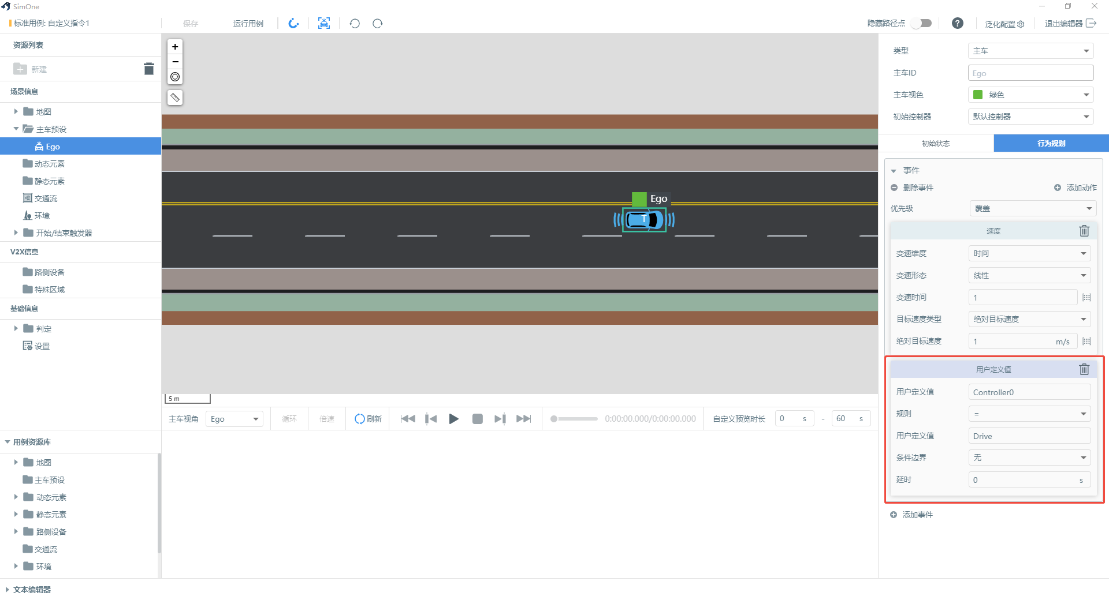Viewport: 1109px width, 600px height.
Task: Switch to the 初始状态 tab
Action: tap(936, 143)
